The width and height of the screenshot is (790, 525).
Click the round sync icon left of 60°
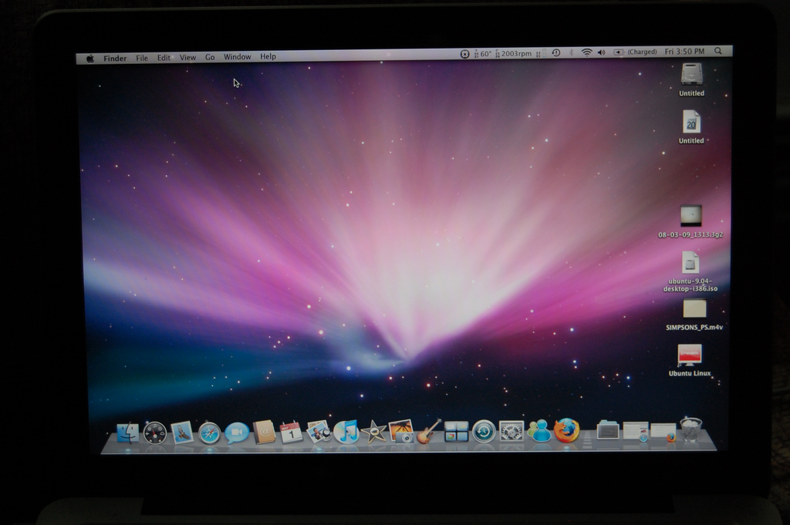click(464, 54)
